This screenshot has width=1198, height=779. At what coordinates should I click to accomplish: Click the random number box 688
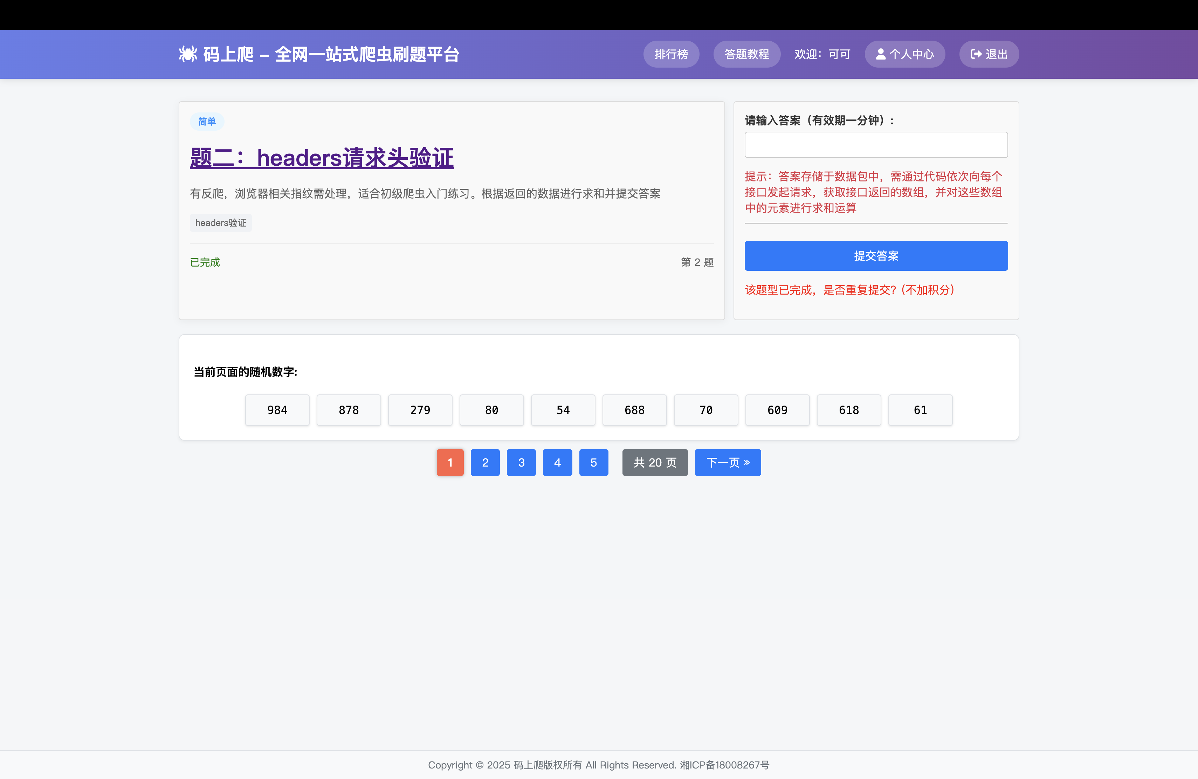(x=634, y=410)
